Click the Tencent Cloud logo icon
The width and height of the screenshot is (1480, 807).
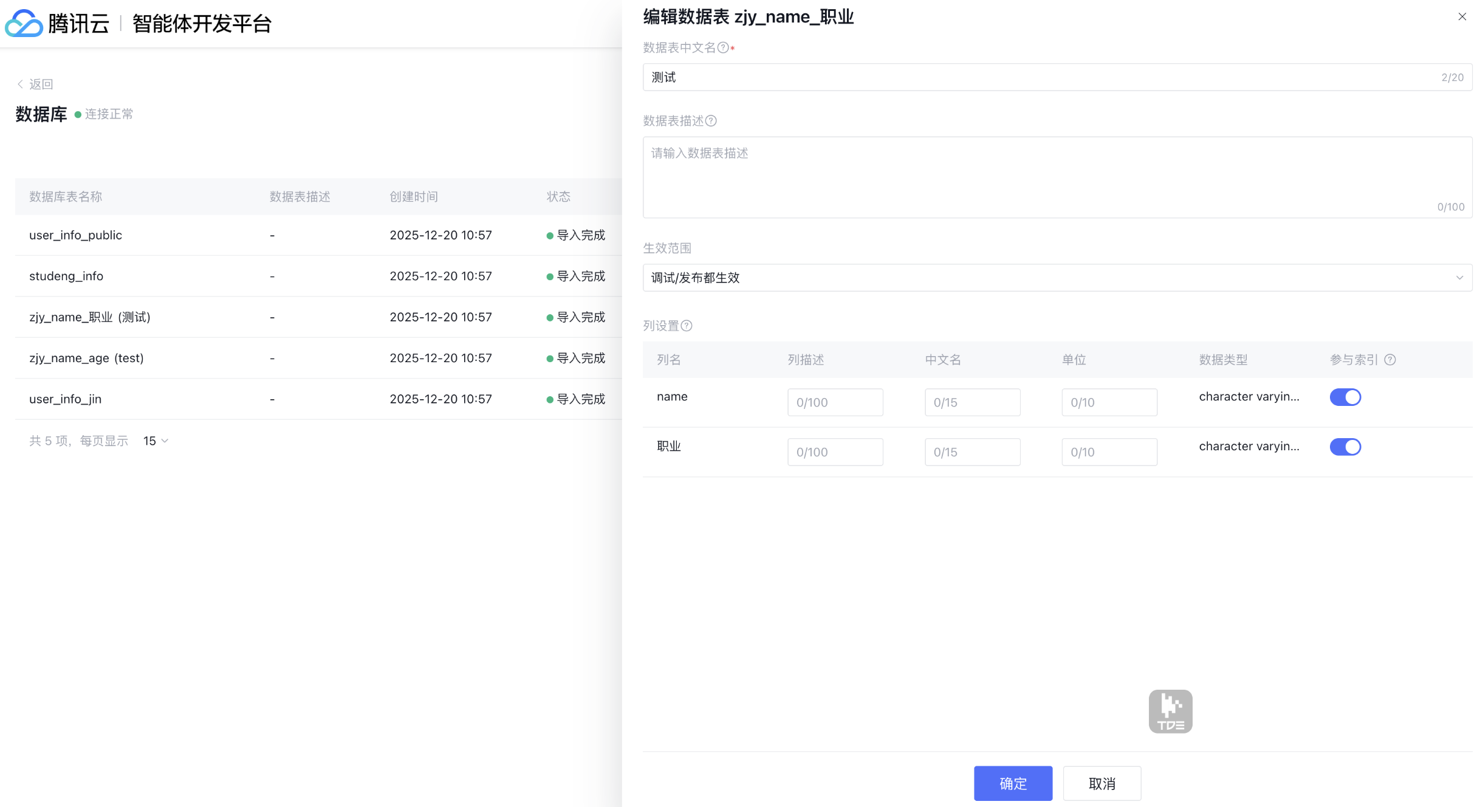24,24
